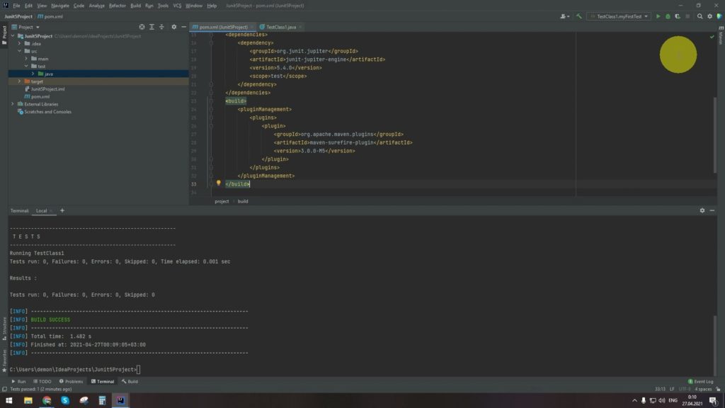Open the run configuration dropdown TestClass1.myFirstTest
Screen dimensions: 725x408
(619, 16)
